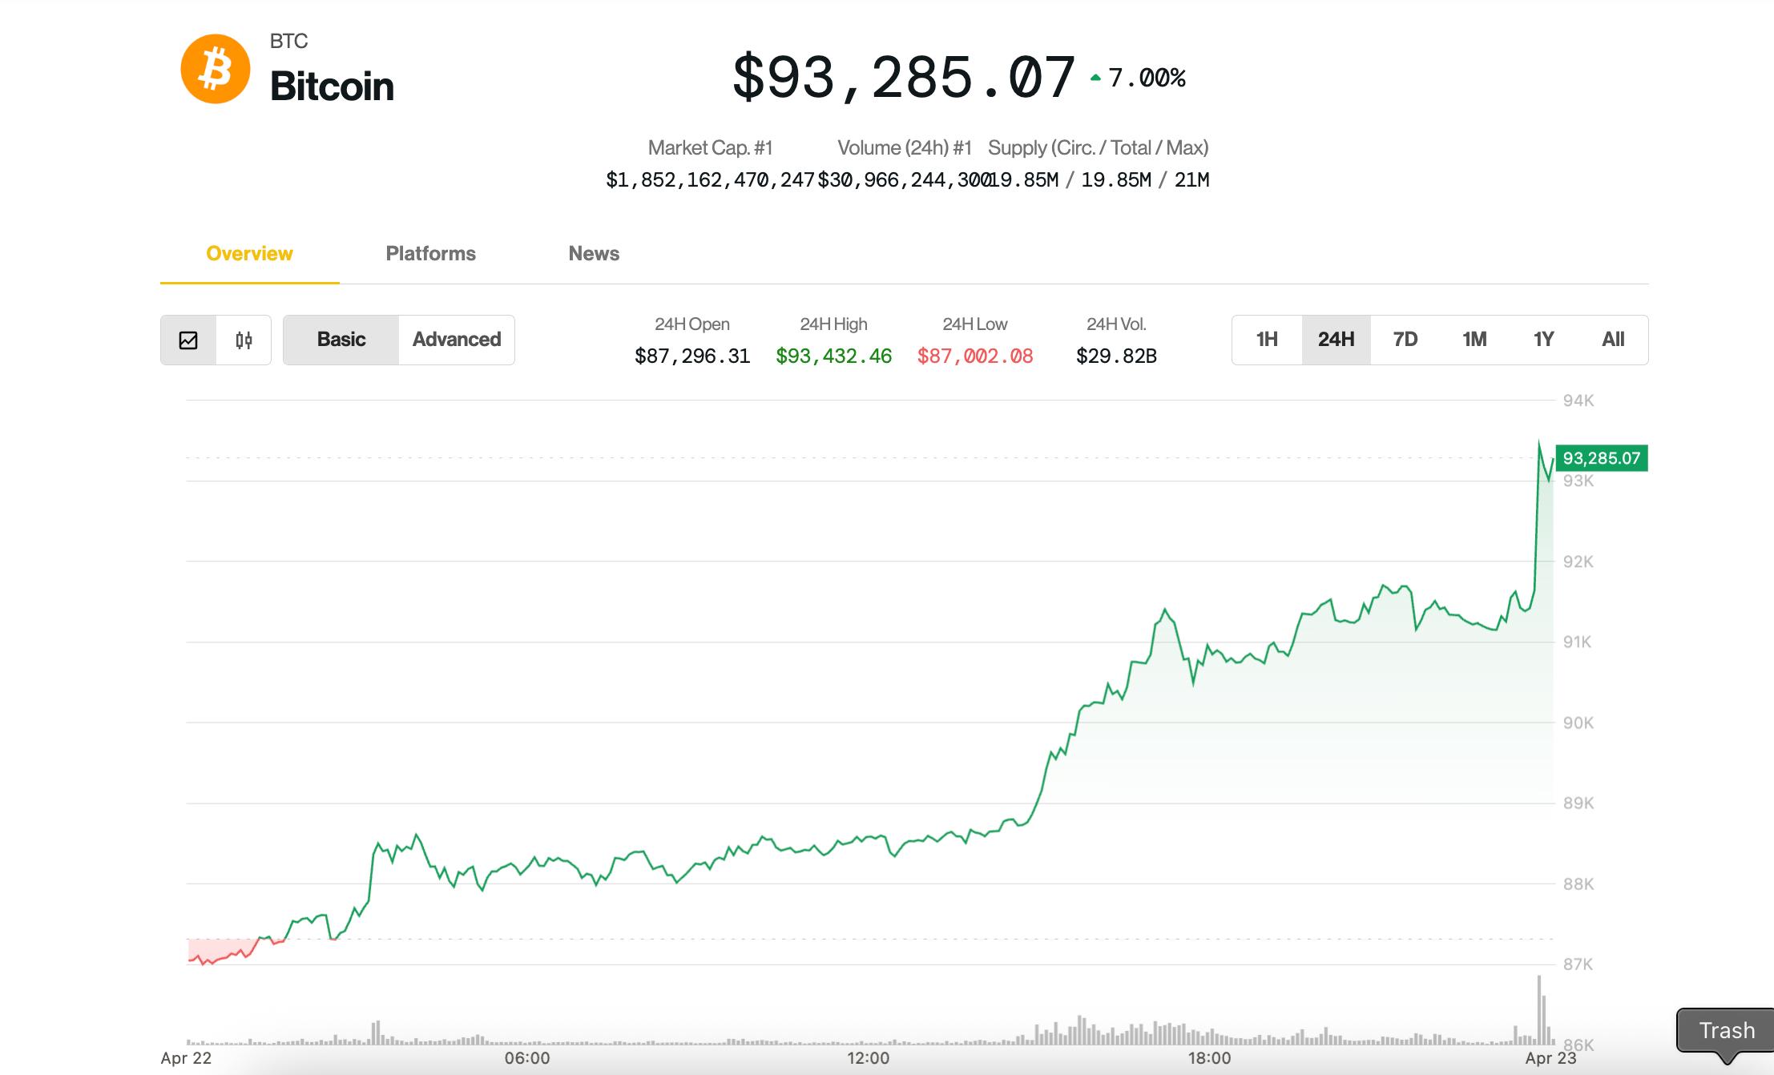Screen dimensions: 1774x1075
Task: Select the 1Y timeframe
Action: [x=1543, y=340]
